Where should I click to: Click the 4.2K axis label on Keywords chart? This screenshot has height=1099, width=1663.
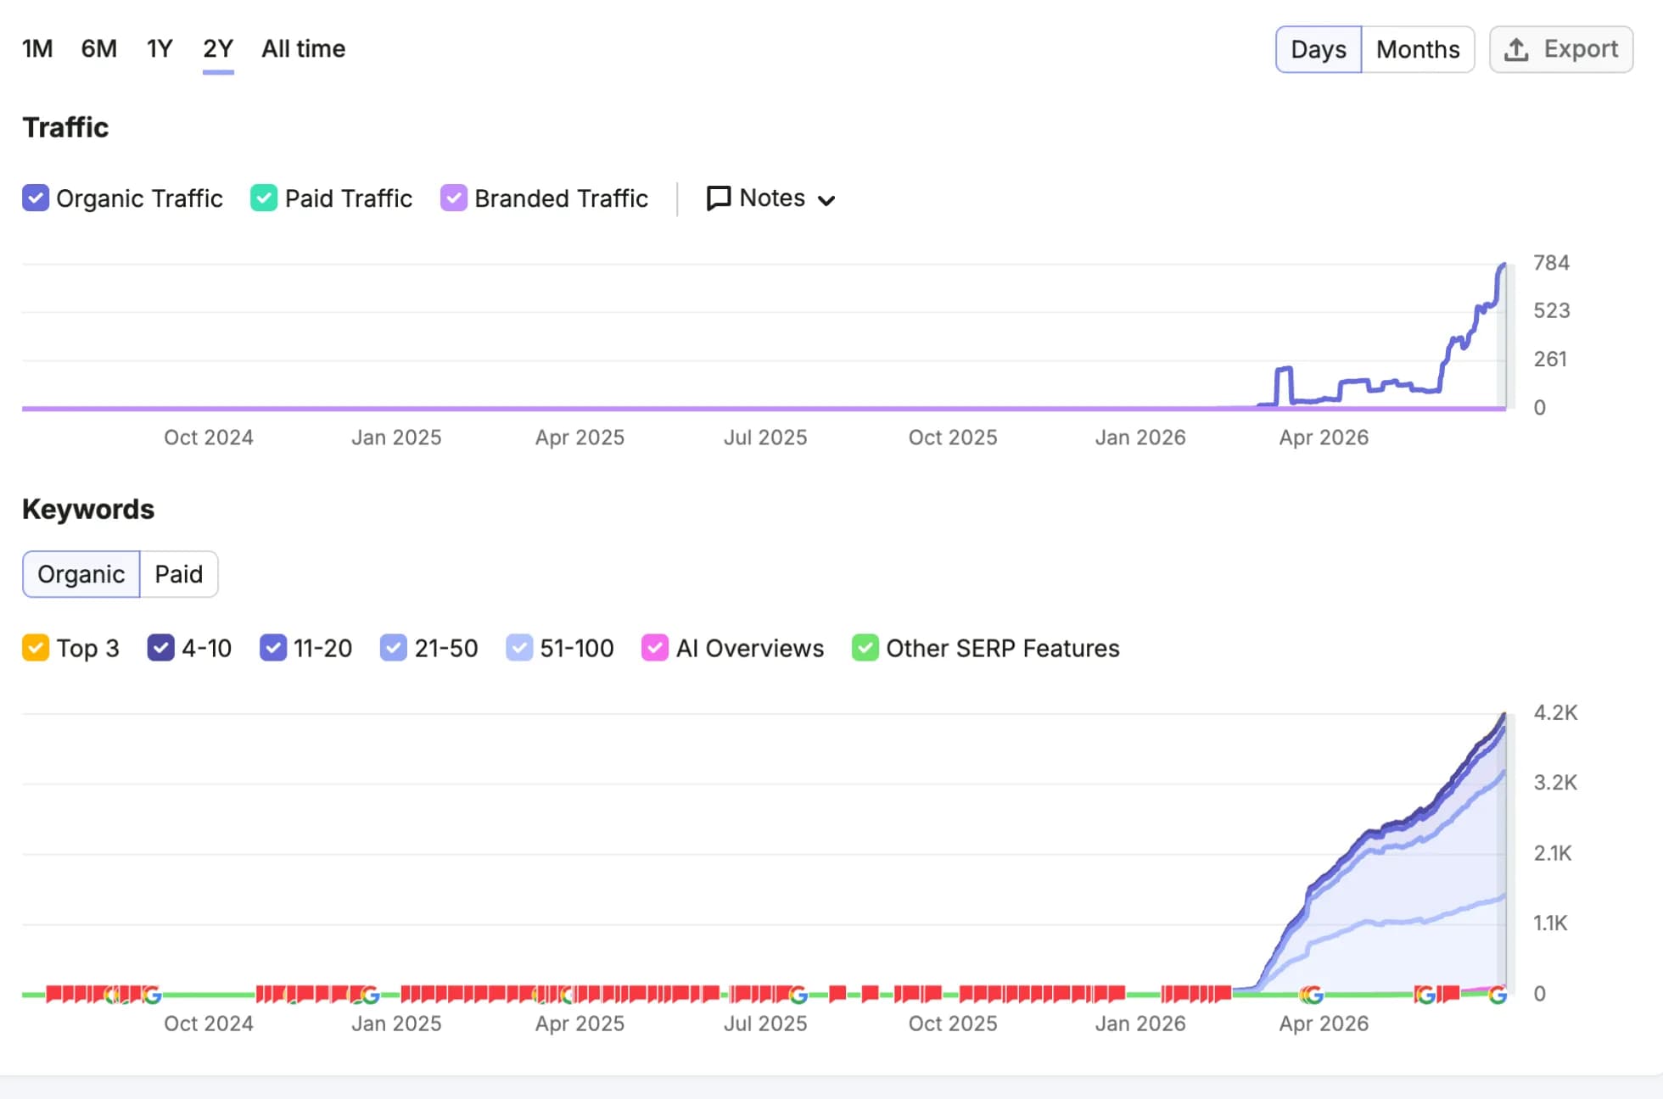click(1555, 712)
